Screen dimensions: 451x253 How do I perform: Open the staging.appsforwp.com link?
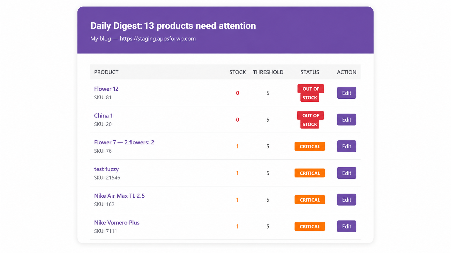158,38
